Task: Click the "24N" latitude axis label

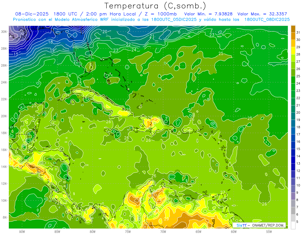Action: [4, 82]
